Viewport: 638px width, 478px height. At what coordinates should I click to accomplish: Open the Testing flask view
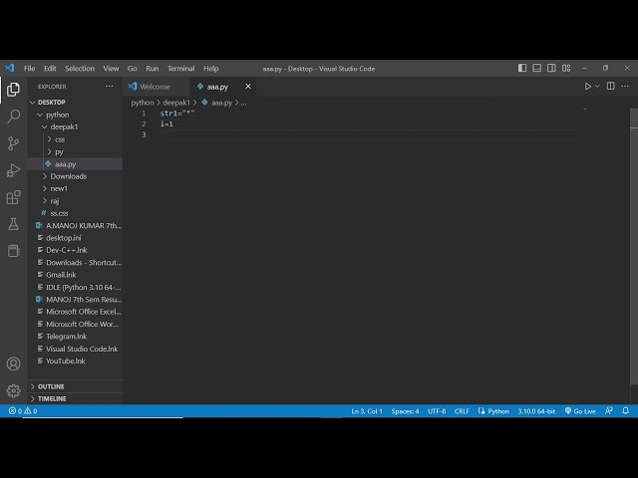(13, 224)
